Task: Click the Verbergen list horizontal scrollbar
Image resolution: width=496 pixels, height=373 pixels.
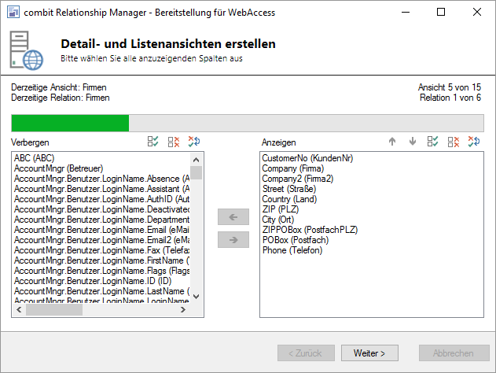Action: click(x=102, y=310)
